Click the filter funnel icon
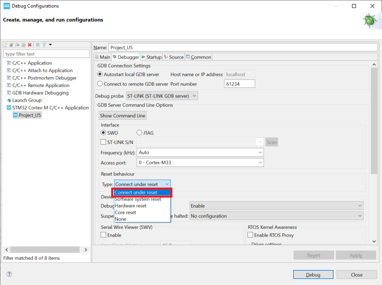The width and height of the screenshot is (382, 285). pos(44,45)
